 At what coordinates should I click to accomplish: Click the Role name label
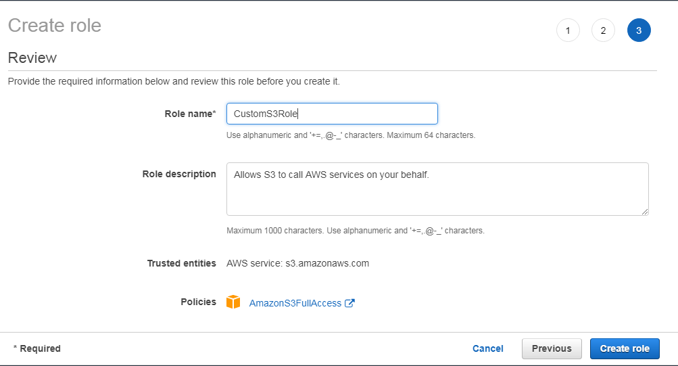point(190,114)
